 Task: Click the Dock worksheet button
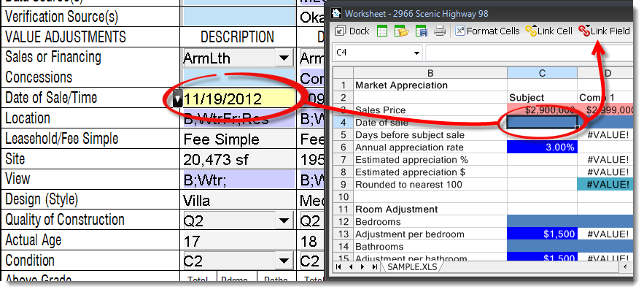(x=352, y=31)
